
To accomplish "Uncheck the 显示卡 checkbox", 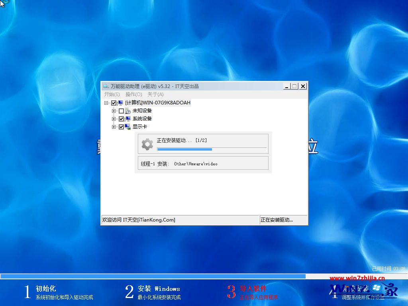I will (x=121, y=127).
